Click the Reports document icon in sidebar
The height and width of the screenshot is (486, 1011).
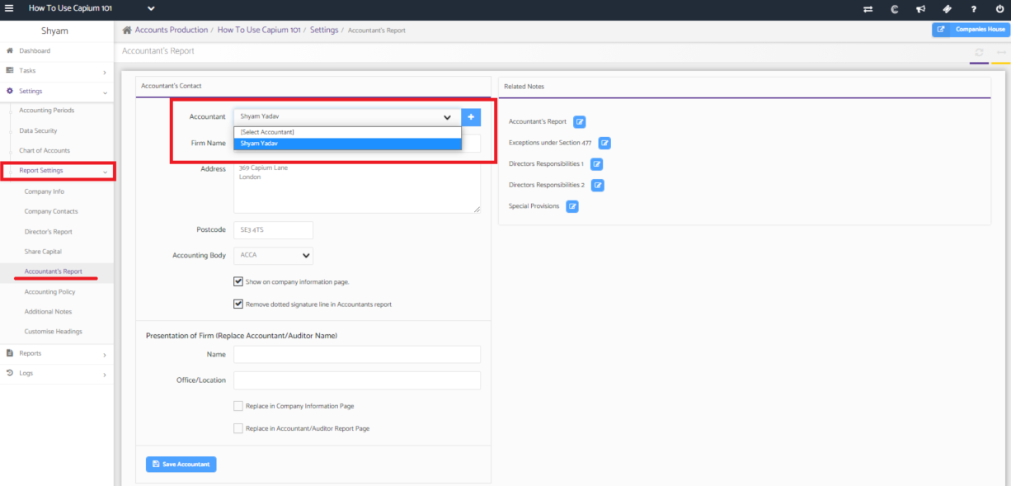pos(10,353)
